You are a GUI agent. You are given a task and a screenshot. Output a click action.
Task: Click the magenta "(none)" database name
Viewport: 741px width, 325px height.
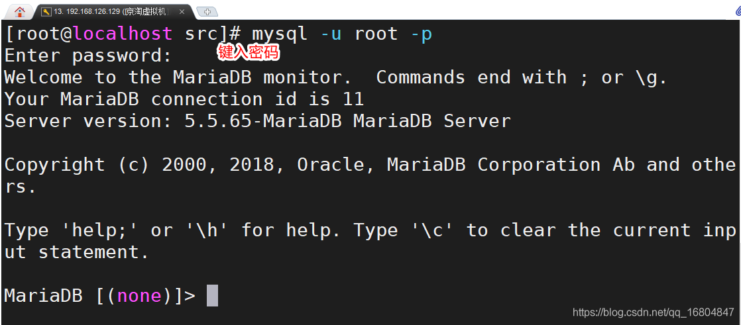pyautogui.click(x=139, y=296)
